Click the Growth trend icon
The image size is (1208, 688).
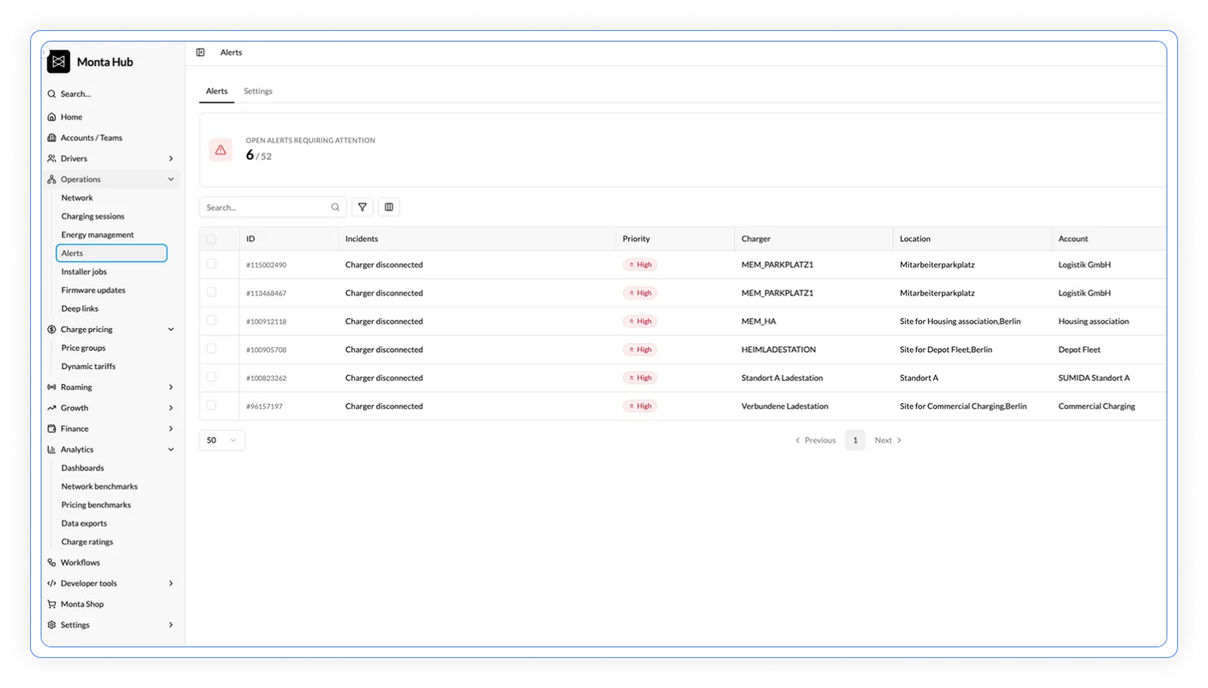point(51,408)
